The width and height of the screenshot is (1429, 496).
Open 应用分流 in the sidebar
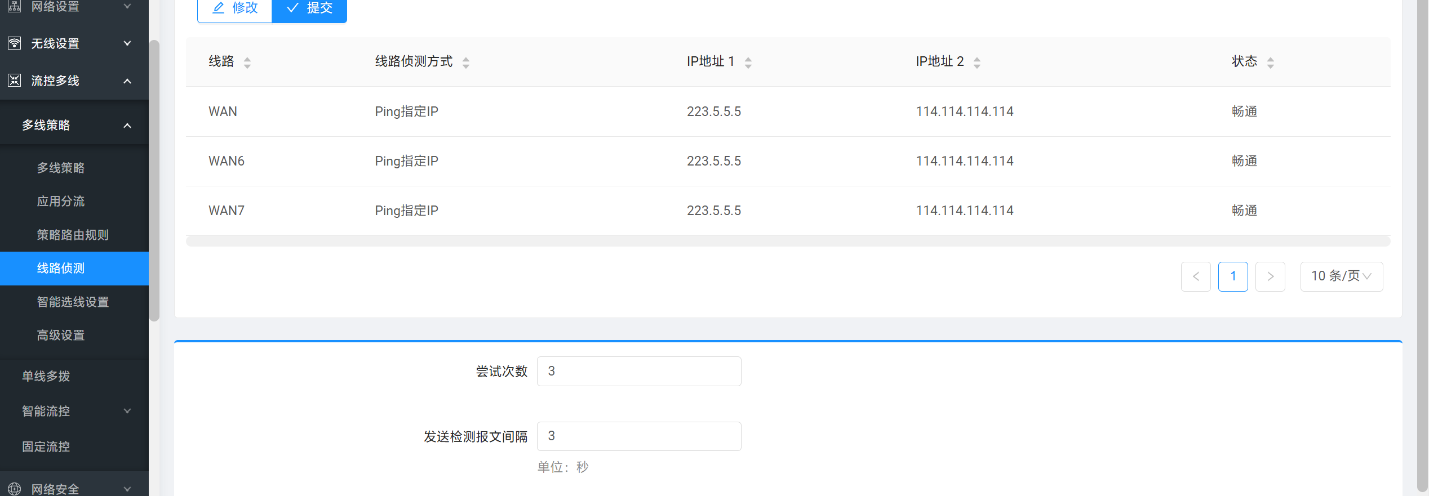61,202
